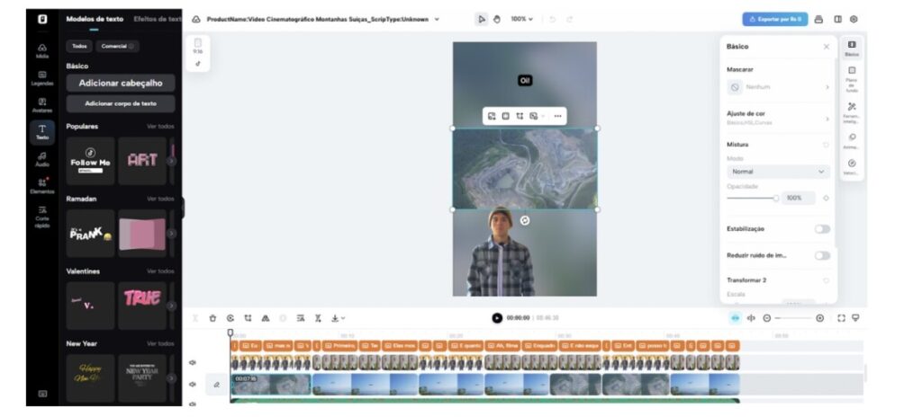Open the Básico tab in right rail
Viewport: 922px width, 417px height.
[852, 49]
